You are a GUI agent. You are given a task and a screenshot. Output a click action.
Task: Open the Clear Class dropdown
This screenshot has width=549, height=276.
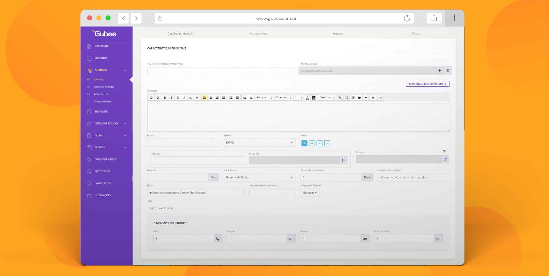[x=327, y=98]
